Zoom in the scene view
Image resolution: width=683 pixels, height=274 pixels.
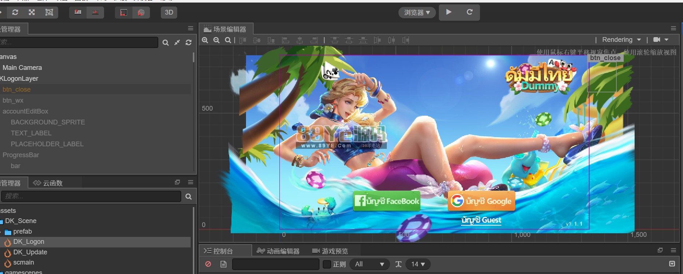[x=205, y=40]
